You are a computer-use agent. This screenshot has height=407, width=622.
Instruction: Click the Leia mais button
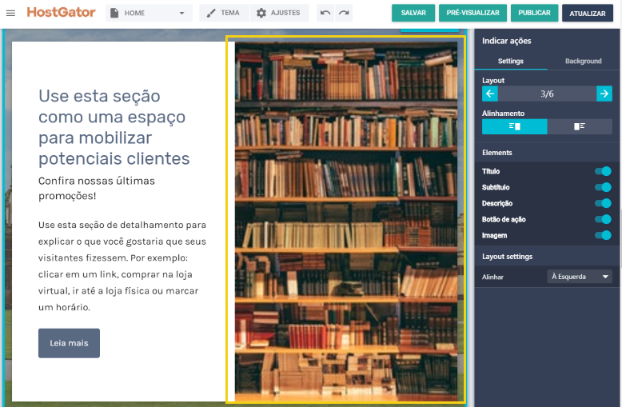pos(69,343)
